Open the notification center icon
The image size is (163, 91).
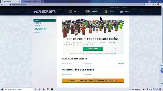[160, 89]
